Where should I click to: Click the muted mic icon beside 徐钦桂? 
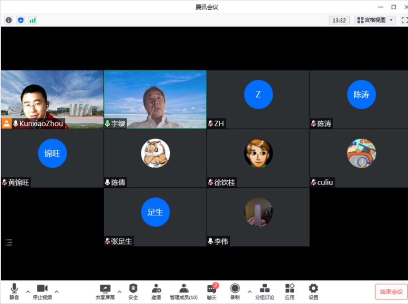coord(211,182)
